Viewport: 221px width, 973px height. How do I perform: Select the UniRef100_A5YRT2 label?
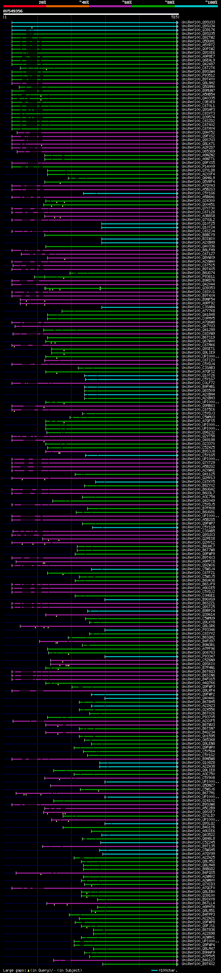coord(198,45)
